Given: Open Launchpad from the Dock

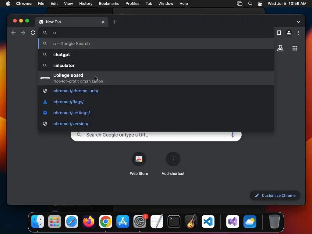Looking at the screenshot, I should pyautogui.click(x=55, y=222).
